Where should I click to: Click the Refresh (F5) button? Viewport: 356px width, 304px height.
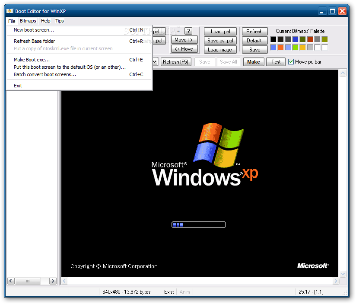point(176,62)
